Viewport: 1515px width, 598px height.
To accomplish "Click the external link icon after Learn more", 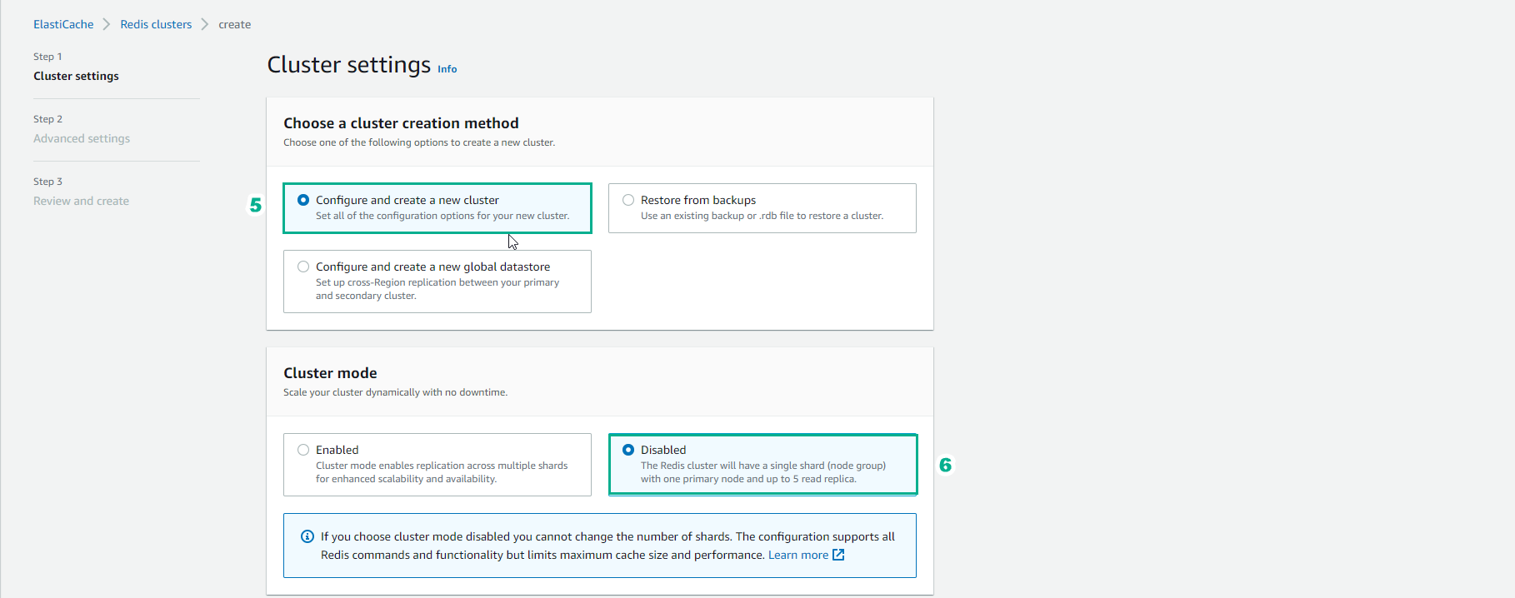I will (838, 555).
